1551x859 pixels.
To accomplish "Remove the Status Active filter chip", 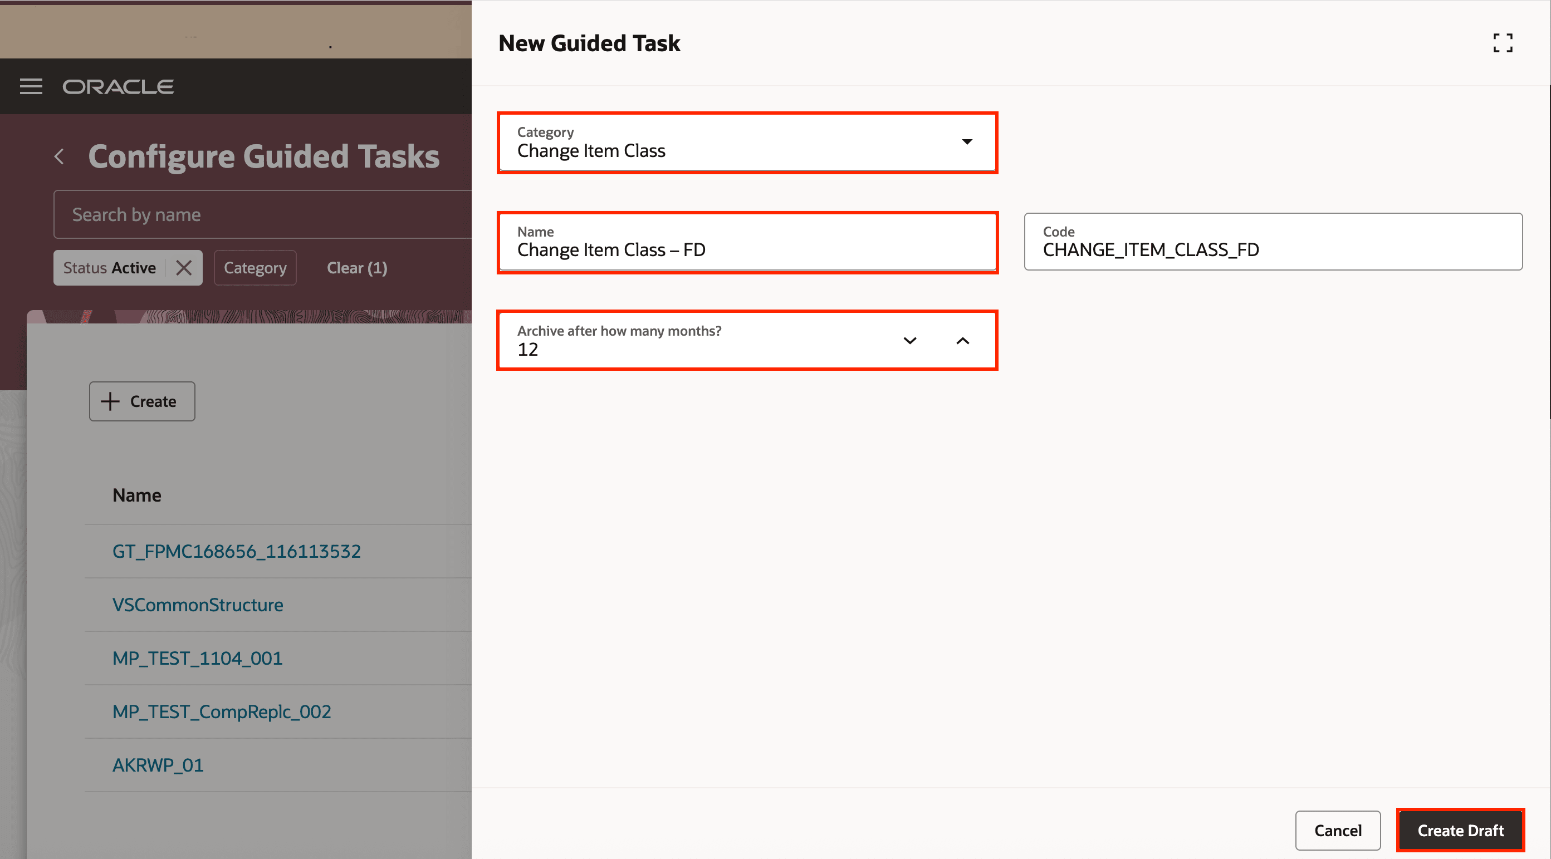I will pyautogui.click(x=184, y=267).
